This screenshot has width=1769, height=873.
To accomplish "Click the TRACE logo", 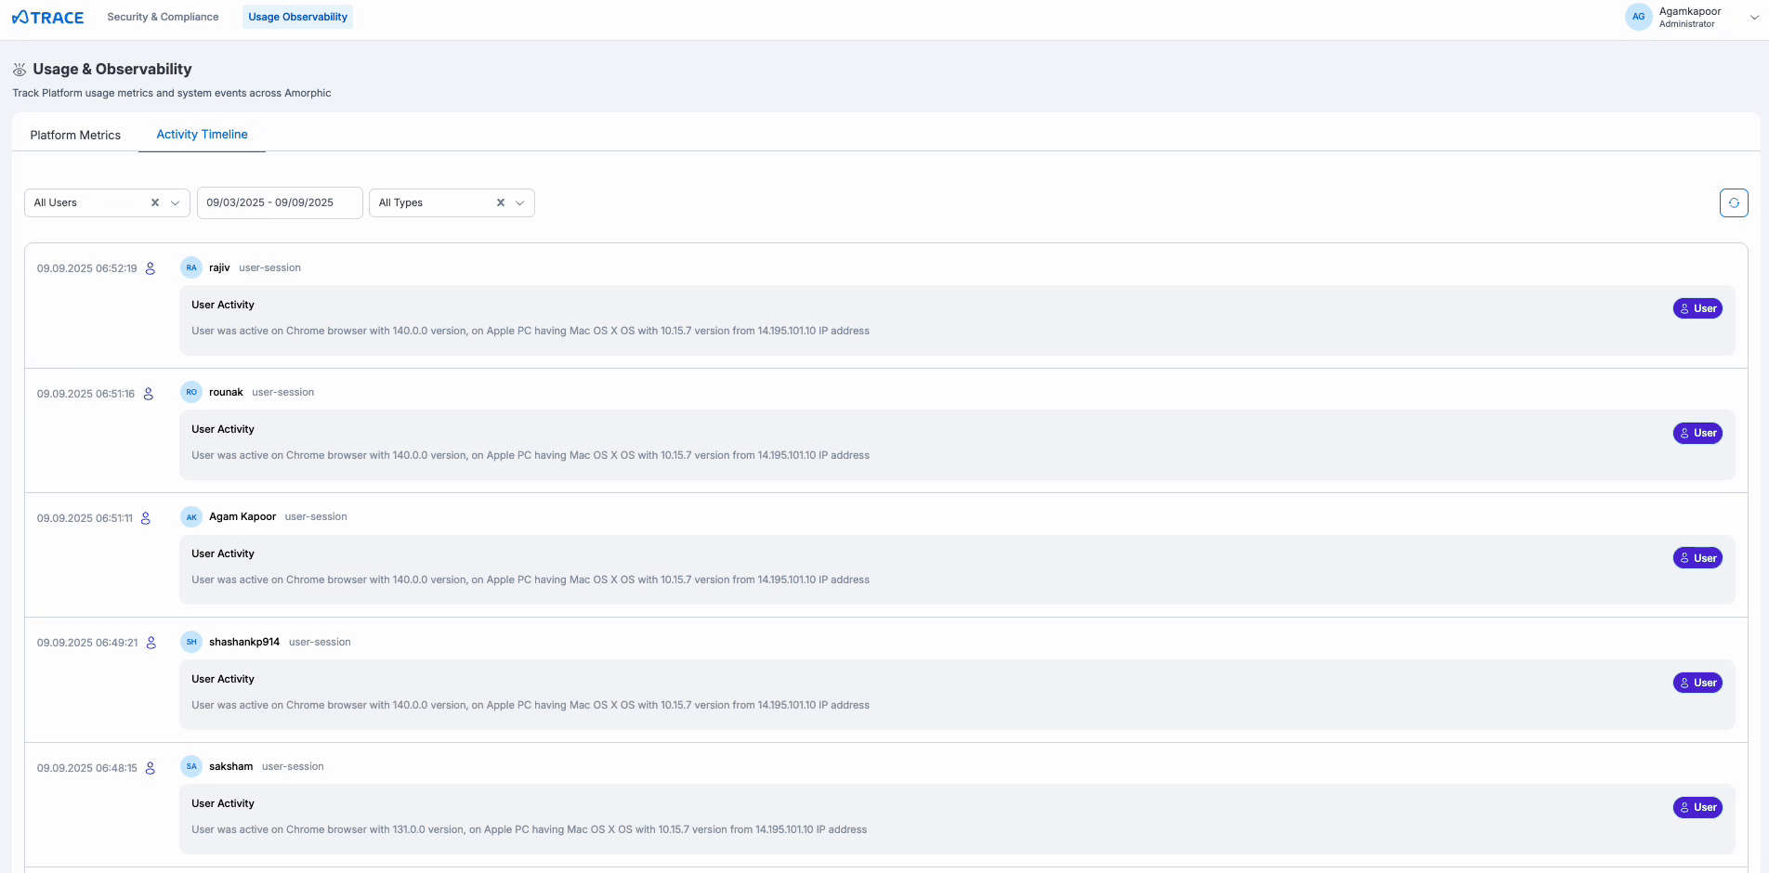I will (x=47, y=17).
